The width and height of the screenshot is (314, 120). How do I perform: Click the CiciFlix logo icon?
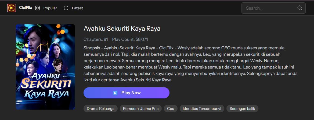[x=11, y=8]
